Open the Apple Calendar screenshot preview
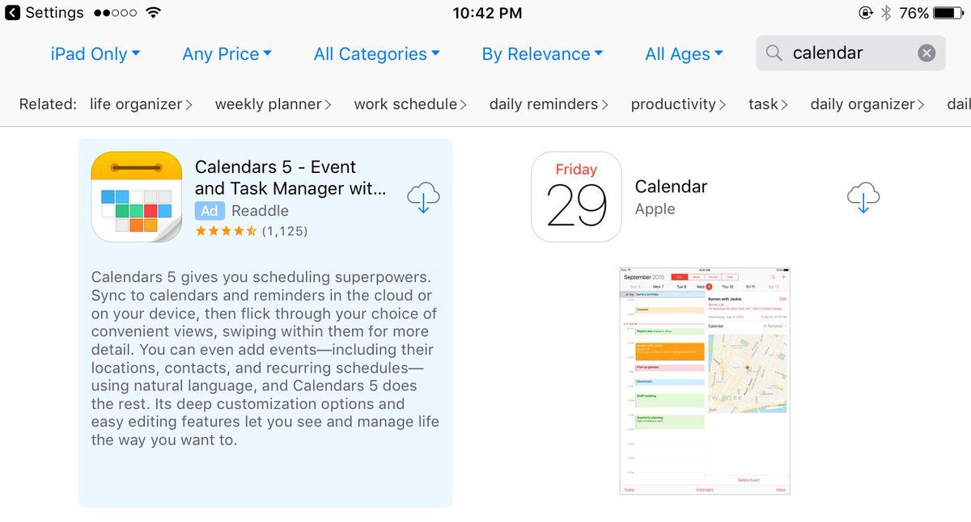The width and height of the screenshot is (971, 522). click(x=704, y=381)
